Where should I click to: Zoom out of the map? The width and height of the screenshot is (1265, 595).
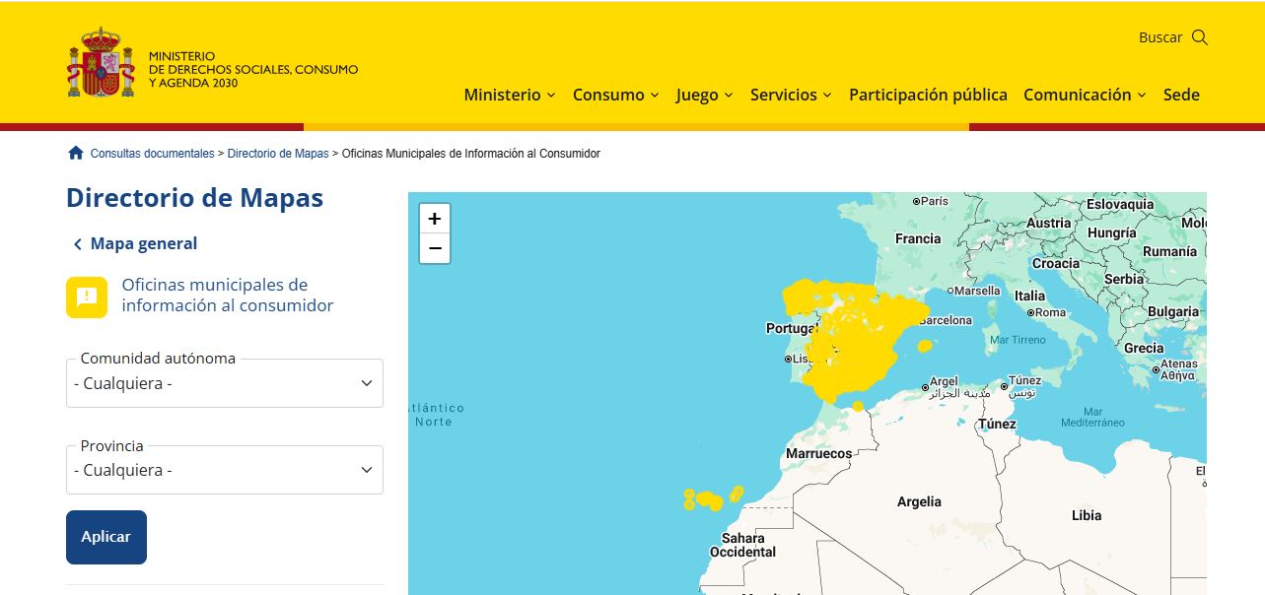435,248
